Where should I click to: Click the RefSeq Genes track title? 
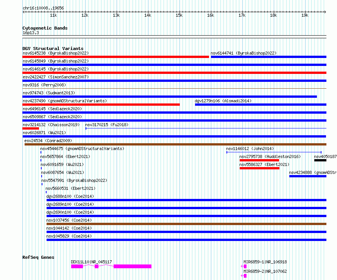[38, 257]
